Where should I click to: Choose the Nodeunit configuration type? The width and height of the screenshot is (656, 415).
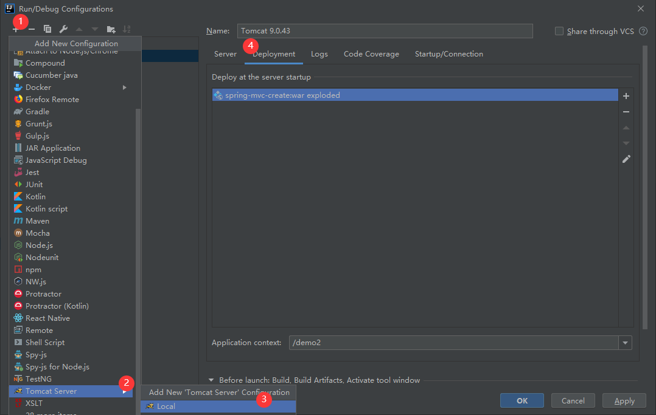71,258
